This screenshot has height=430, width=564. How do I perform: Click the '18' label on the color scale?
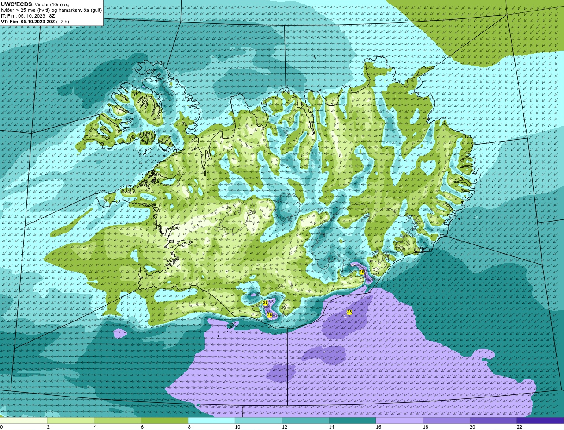tap(426, 427)
